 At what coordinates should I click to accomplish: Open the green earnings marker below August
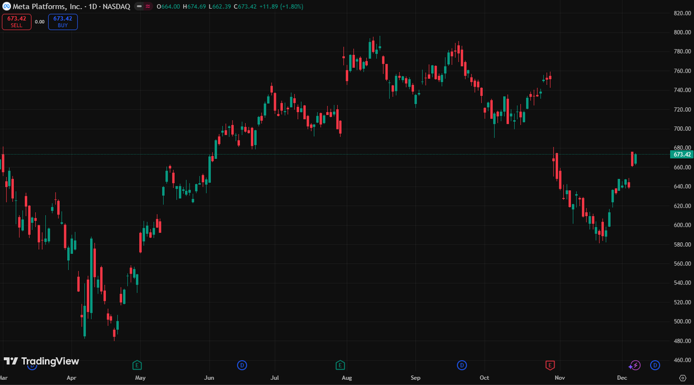(341, 365)
